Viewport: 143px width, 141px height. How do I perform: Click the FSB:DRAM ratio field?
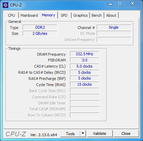coord(85,60)
